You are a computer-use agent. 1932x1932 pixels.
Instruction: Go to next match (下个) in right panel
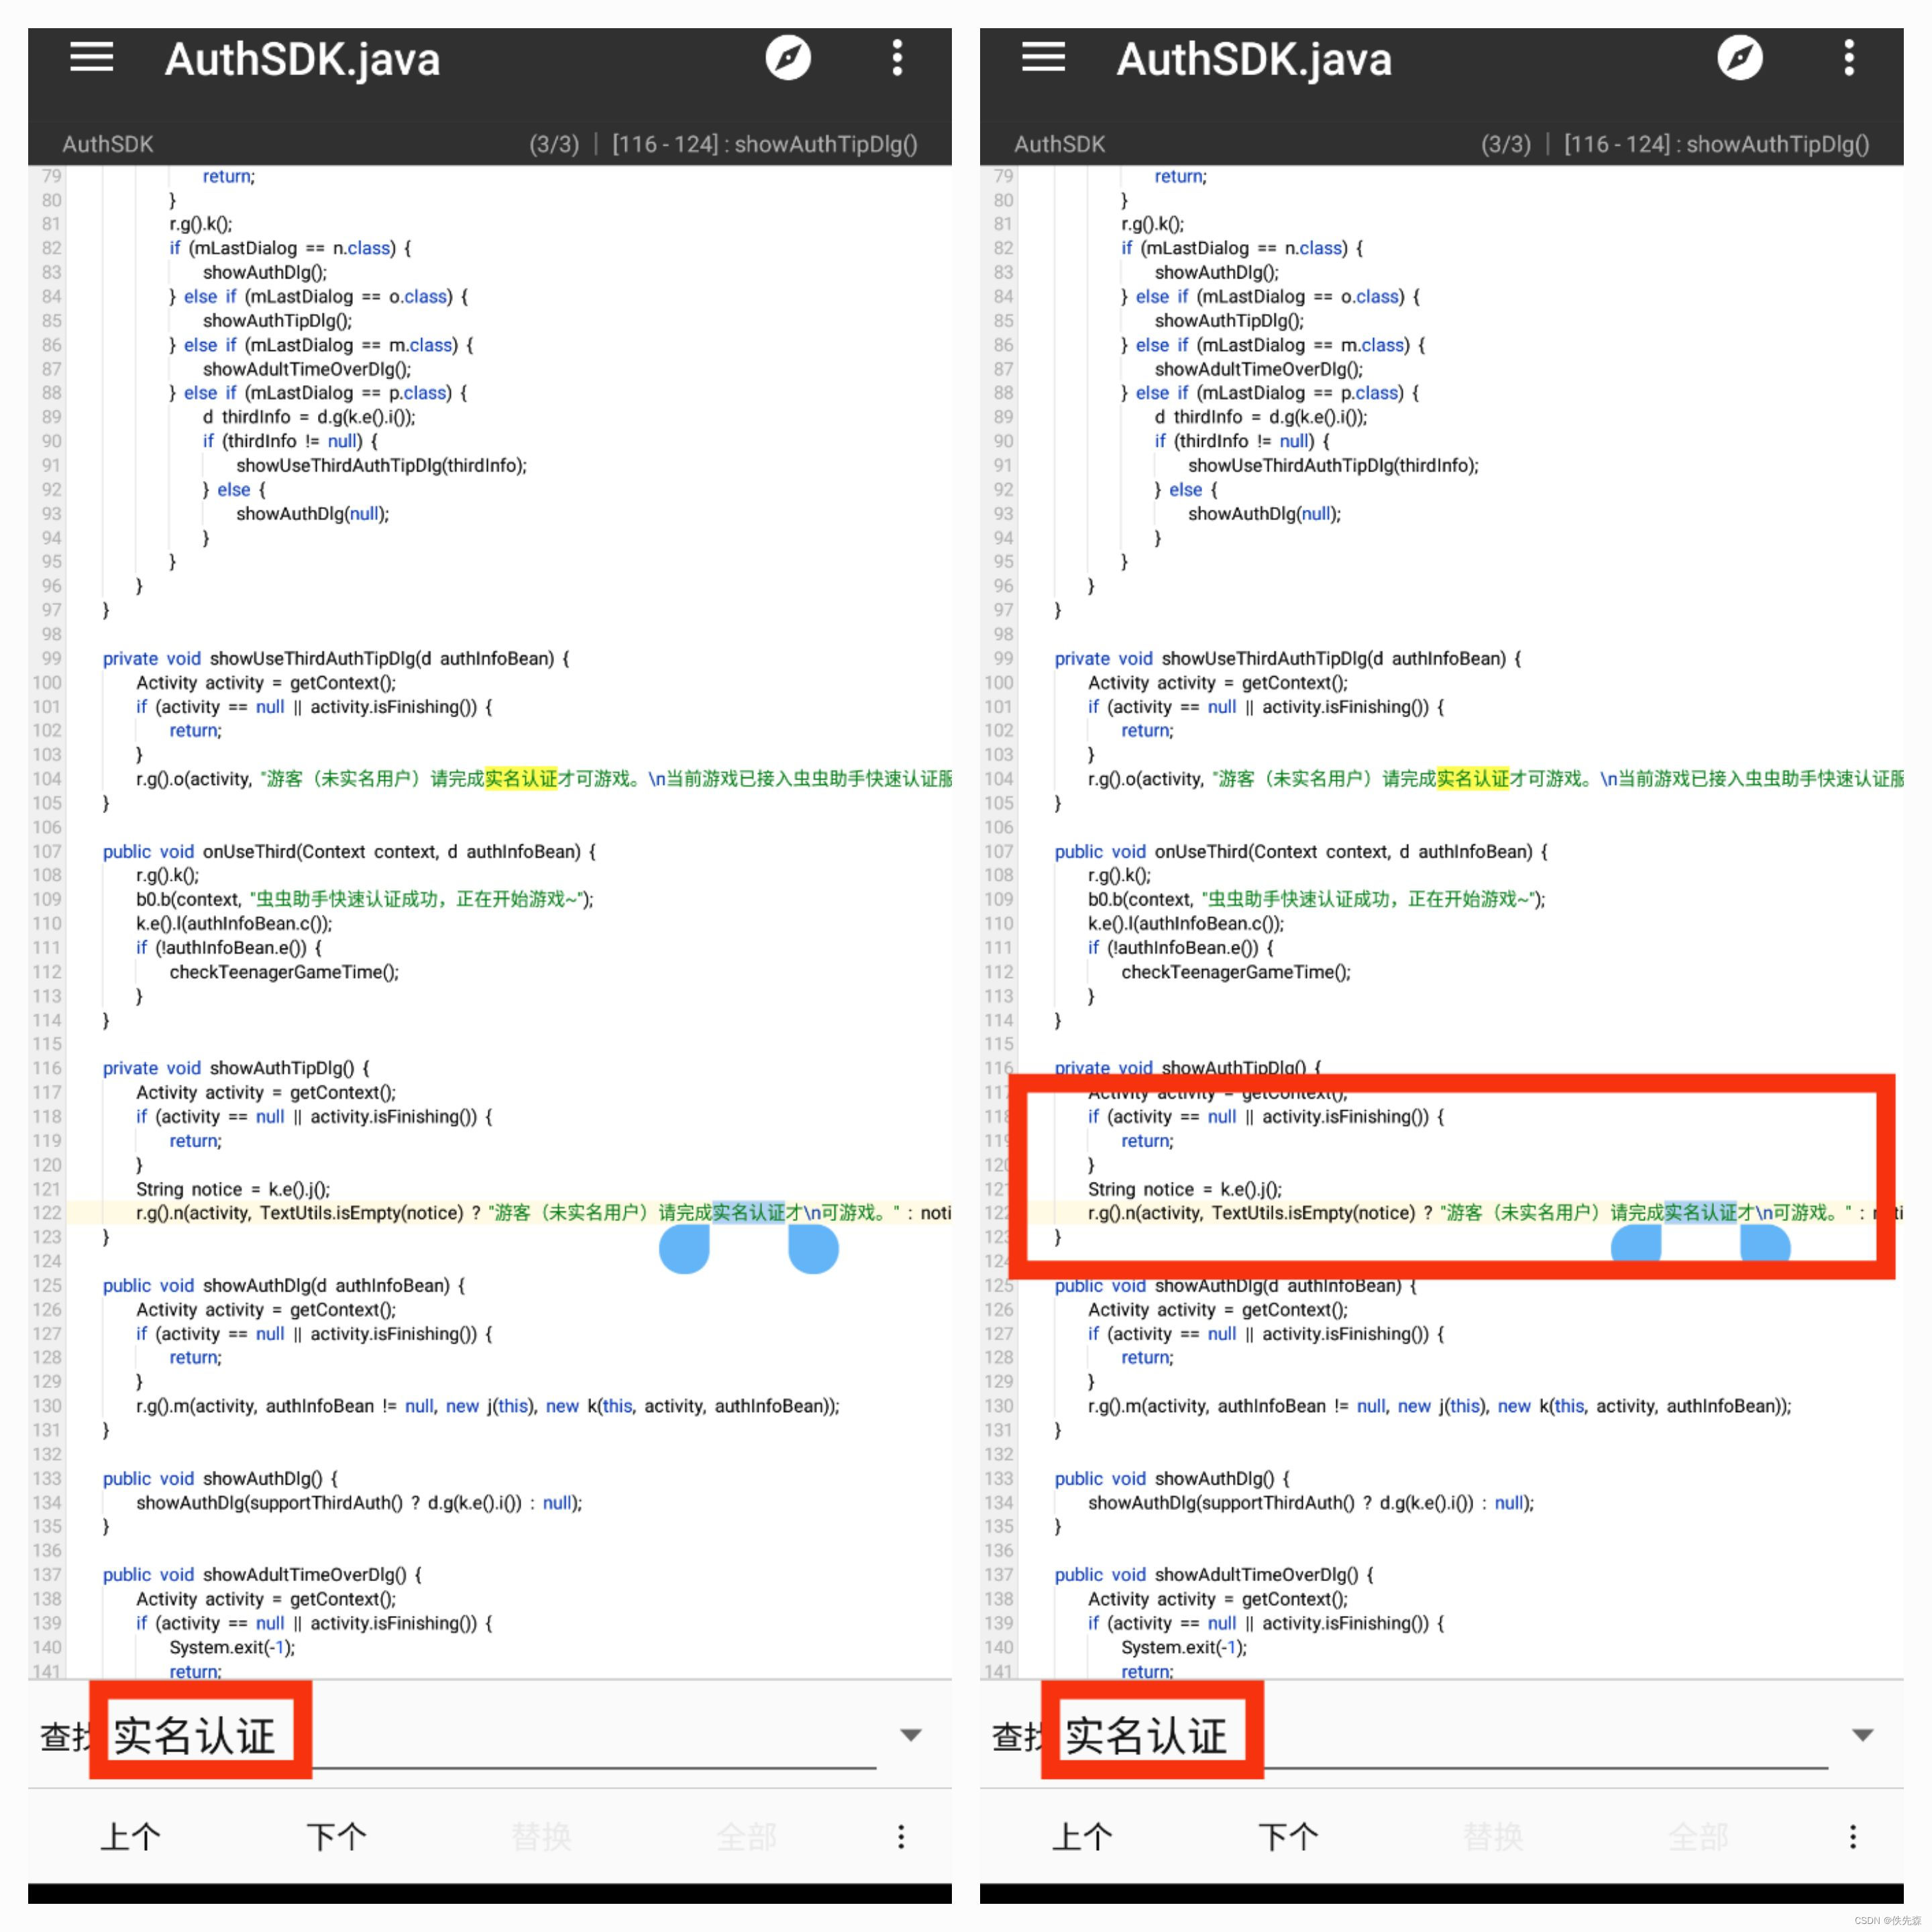[x=1288, y=1836]
